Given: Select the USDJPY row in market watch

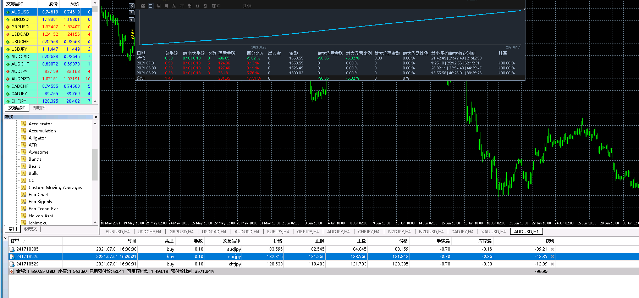Looking at the screenshot, I should pyautogui.click(x=48, y=49).
